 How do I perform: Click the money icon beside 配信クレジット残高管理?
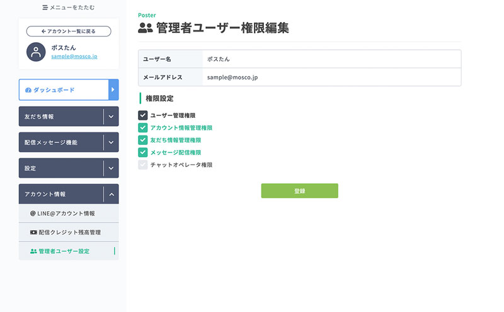coord(33,232)
